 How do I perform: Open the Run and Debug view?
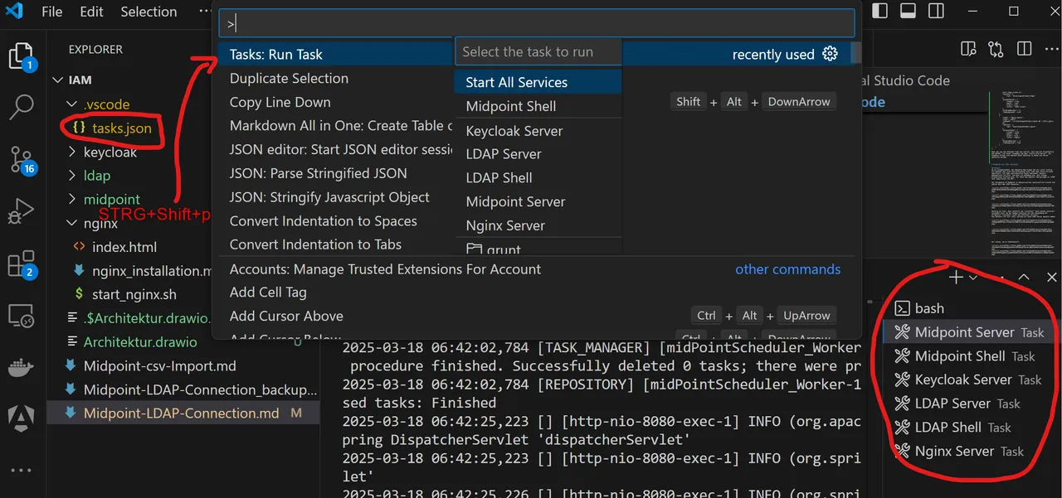[21, 211]
